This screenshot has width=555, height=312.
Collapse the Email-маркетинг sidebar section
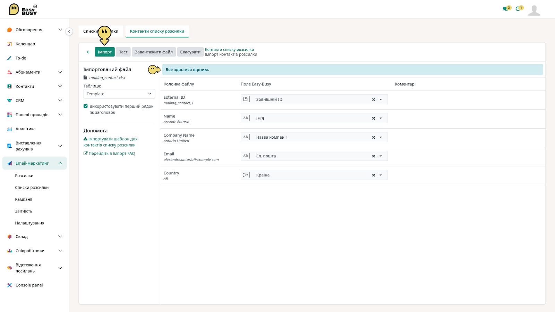pyautogui.click(x=60, y=163)
